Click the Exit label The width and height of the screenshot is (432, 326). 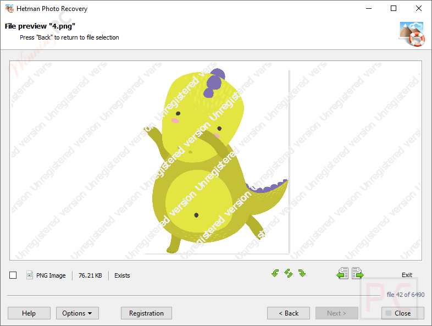click(407, 275)
